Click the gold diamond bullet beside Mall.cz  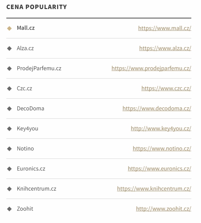pos(9,28)
